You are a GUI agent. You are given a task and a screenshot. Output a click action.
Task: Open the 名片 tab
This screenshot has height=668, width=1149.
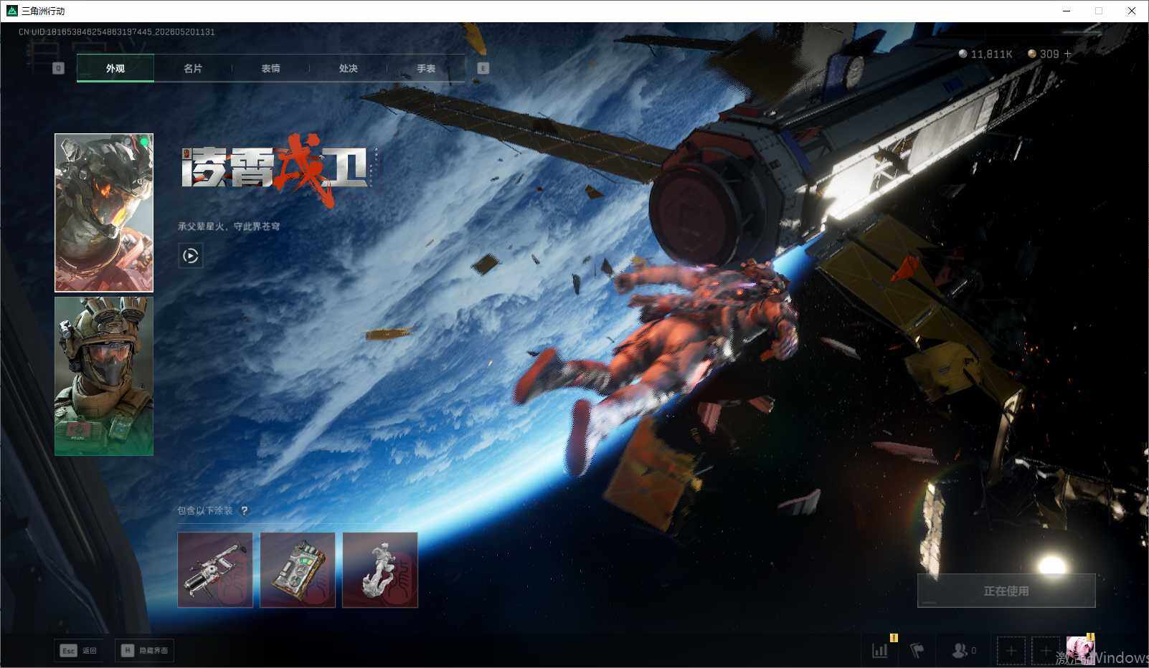click(193, 68)
